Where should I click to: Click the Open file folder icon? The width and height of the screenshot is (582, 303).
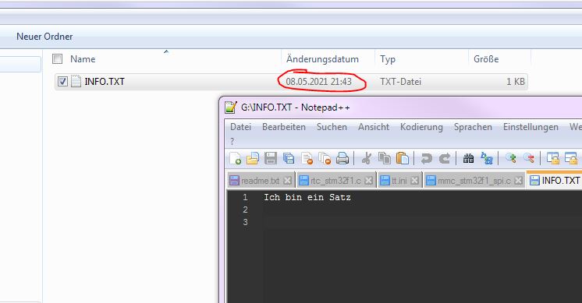click(x=253, y=159)
